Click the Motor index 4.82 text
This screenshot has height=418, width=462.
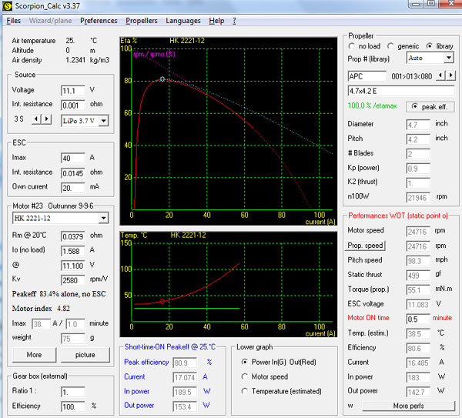[41, 309]
